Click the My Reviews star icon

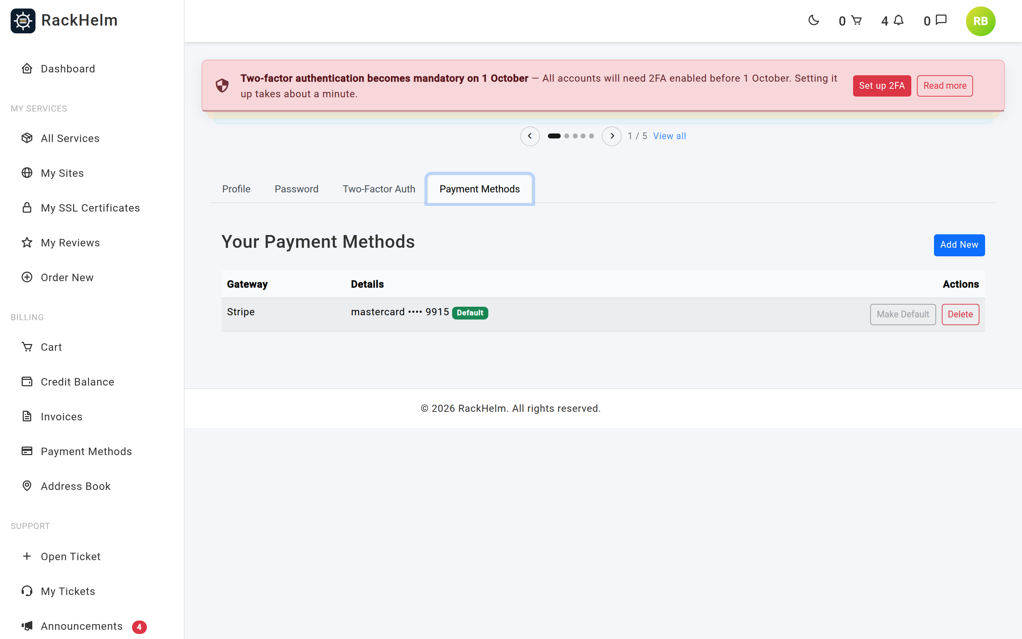click(27, 242)
